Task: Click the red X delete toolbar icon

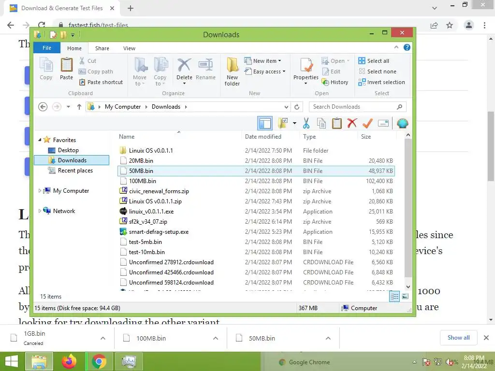Action: 352,123
